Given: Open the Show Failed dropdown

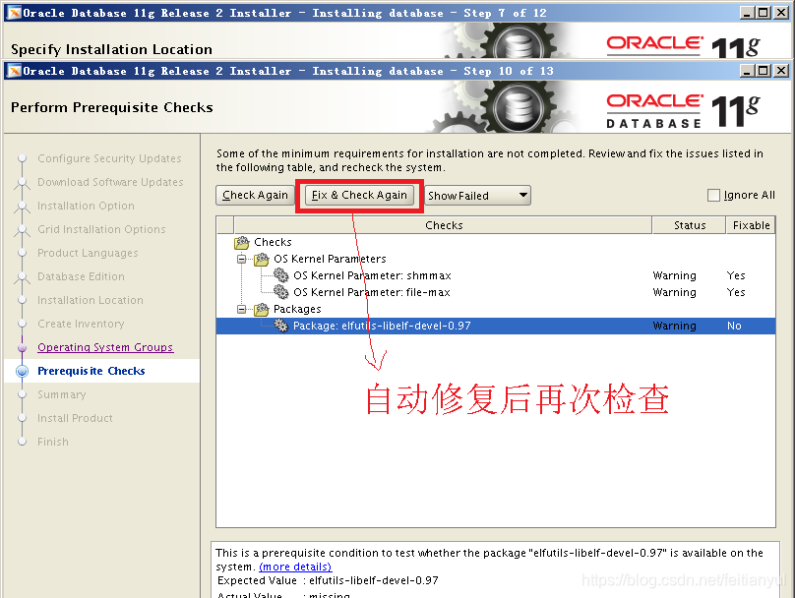Looking at the screenshot, I should 478,195.
